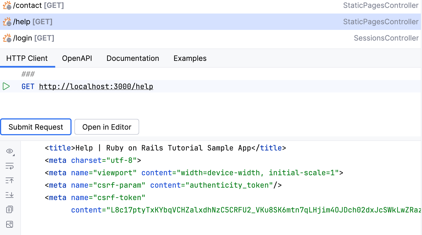
Task: Copy the response text via the copy icon
Action: 10,209
